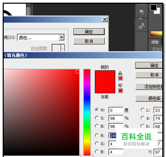The width and height of the screenshot is (166, 157).
Task: Click 取消 in the color picker dialog
Action: point(149,75)
